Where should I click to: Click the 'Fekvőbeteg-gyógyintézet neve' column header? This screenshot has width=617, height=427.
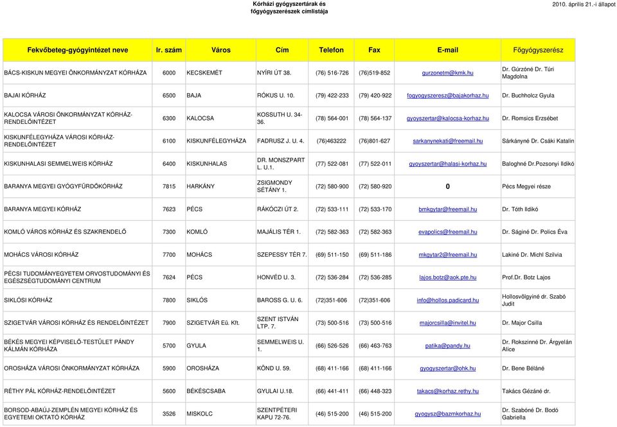tap(78, 50)
